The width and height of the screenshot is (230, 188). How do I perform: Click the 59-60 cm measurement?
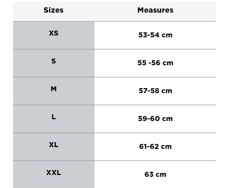(155, 119)
